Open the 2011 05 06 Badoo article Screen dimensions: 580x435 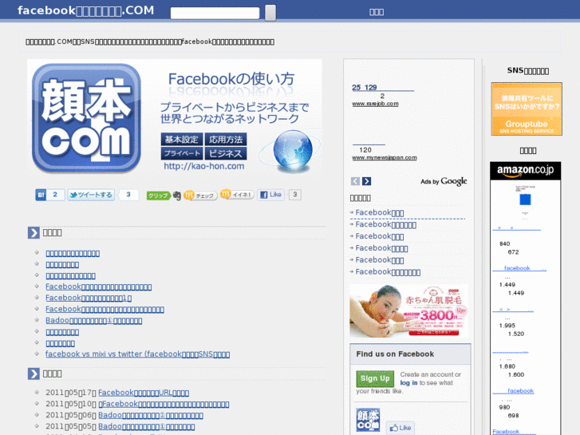151,415
